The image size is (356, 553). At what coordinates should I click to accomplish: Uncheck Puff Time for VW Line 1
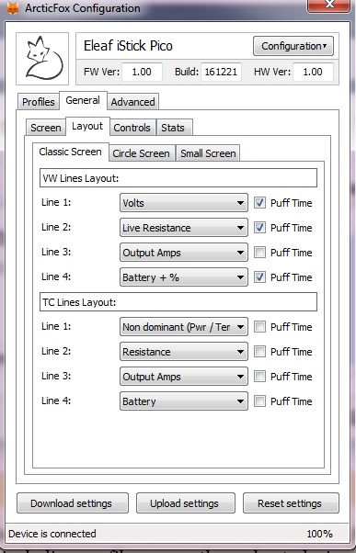[260, 203]
